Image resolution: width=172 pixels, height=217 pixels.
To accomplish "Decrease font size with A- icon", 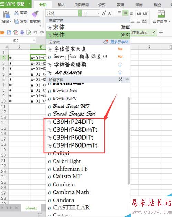I will (110, 13).
